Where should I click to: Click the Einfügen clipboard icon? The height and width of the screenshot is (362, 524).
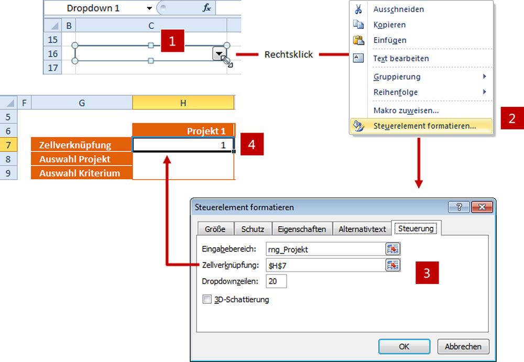(x=358, y=40)
